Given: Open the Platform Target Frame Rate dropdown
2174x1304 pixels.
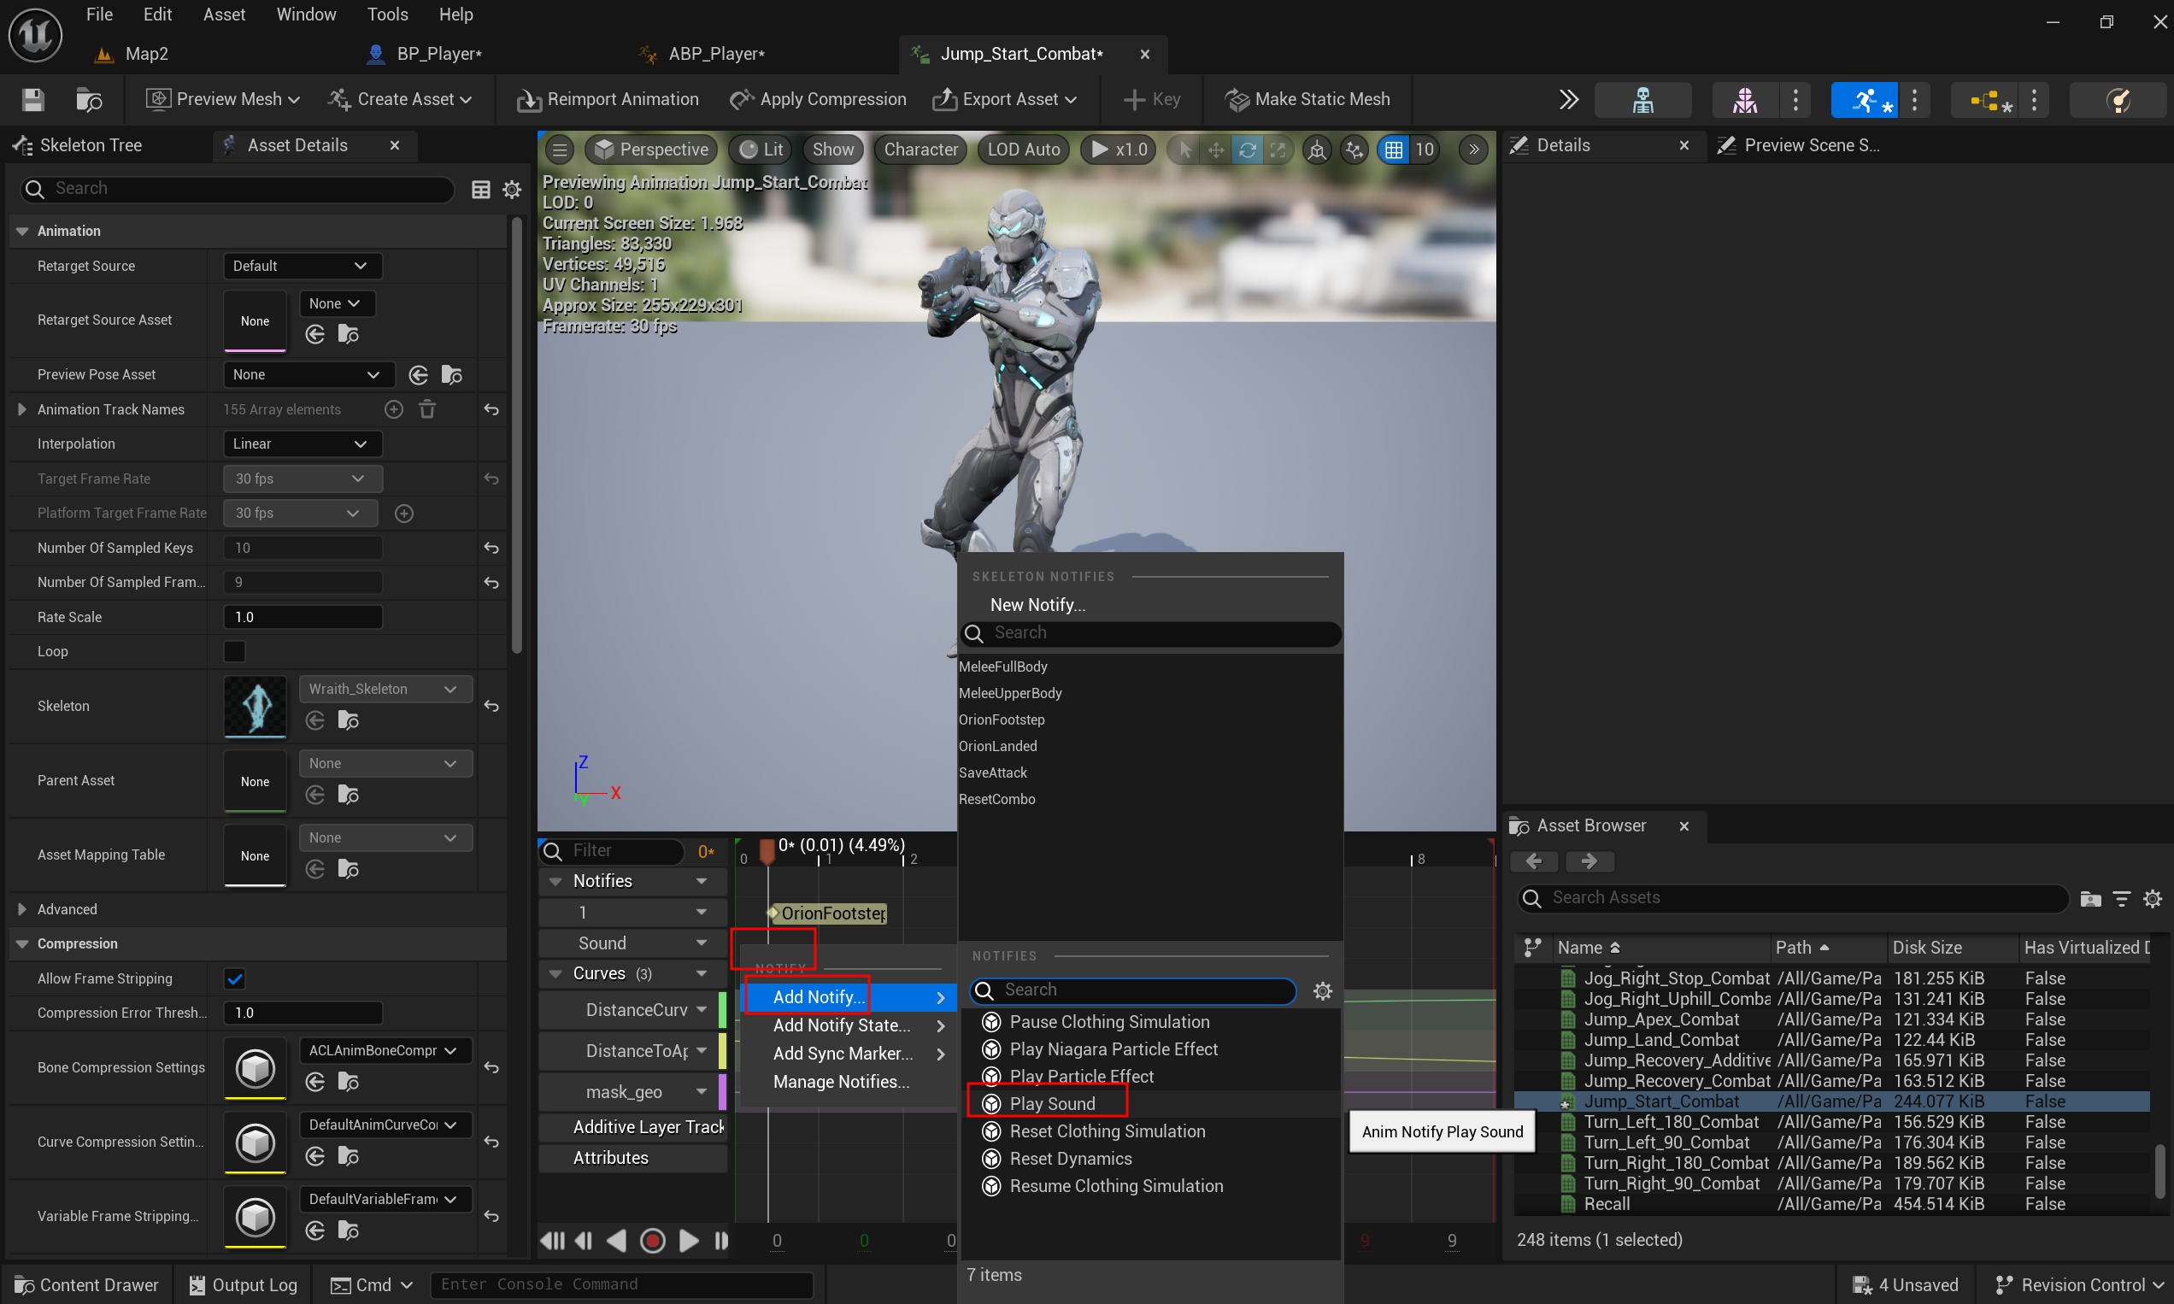Looking at the screenshot, I should coord(300,514).
